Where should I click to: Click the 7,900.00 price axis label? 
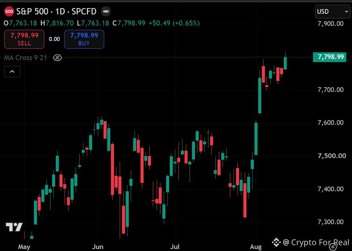click(x=331, y=24)
